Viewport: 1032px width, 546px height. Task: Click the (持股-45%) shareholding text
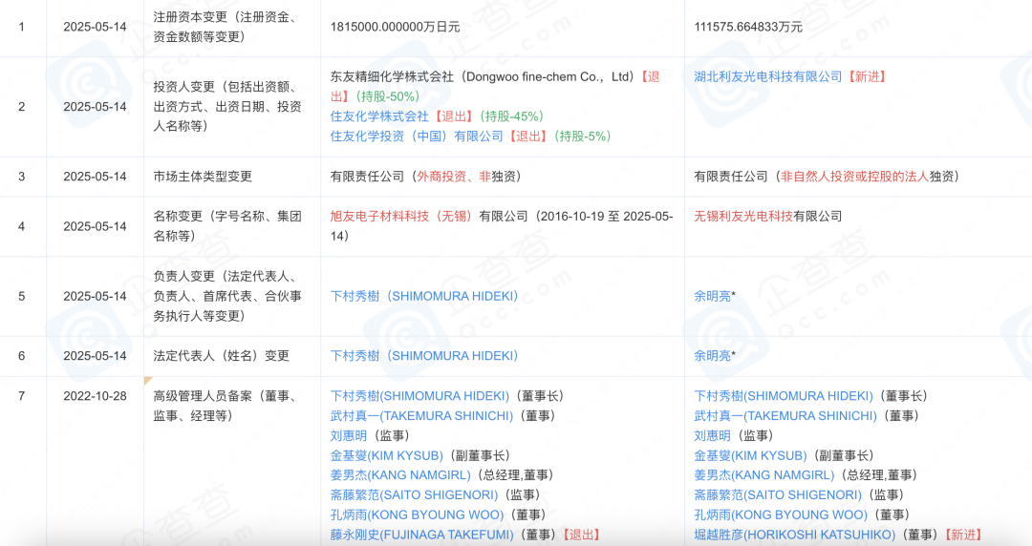tap(512, 116)
